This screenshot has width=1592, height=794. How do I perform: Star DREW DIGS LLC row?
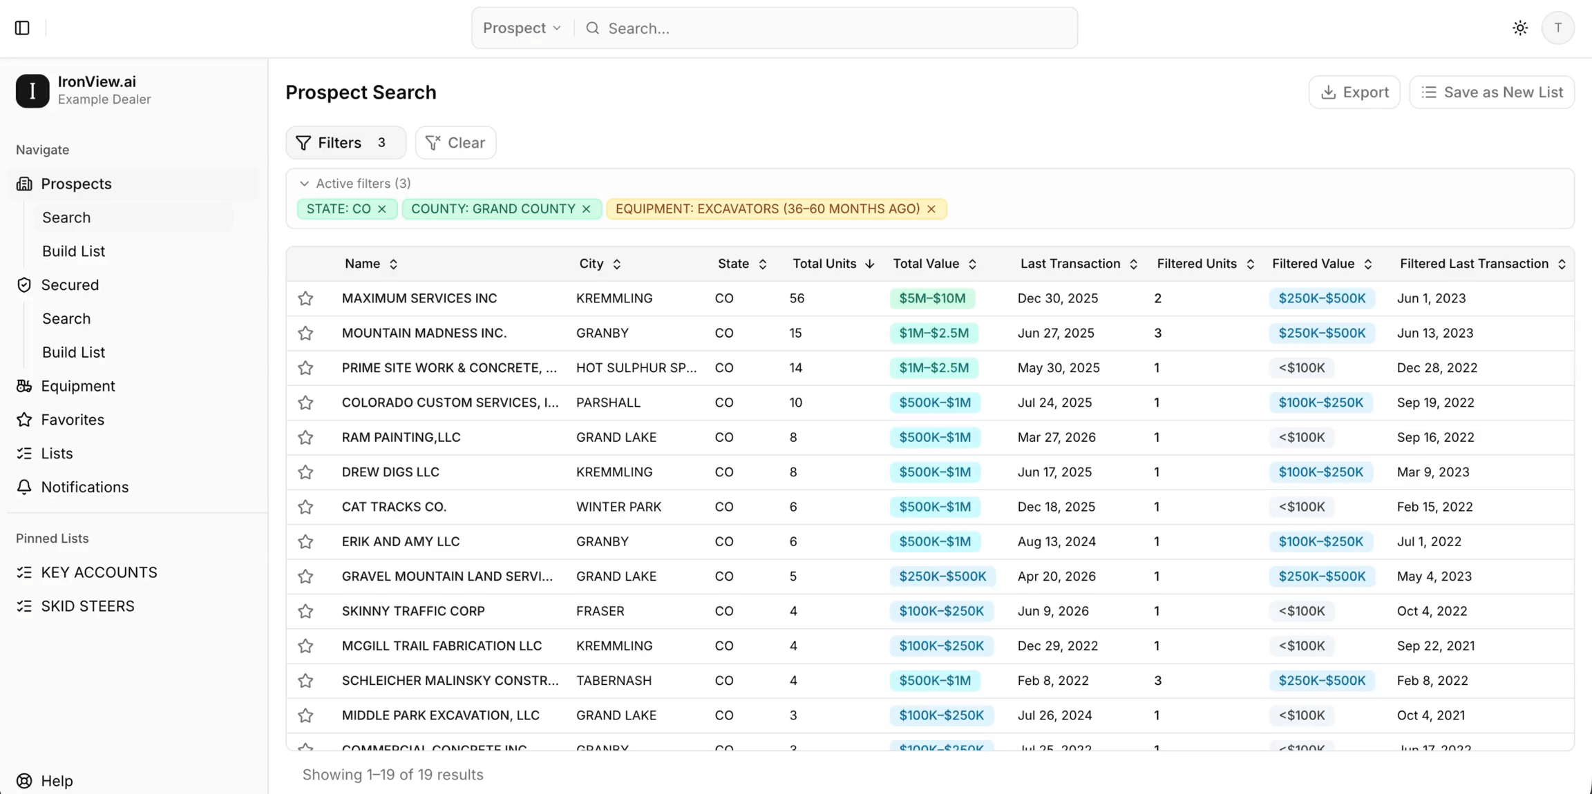click(x=305, y=472)
